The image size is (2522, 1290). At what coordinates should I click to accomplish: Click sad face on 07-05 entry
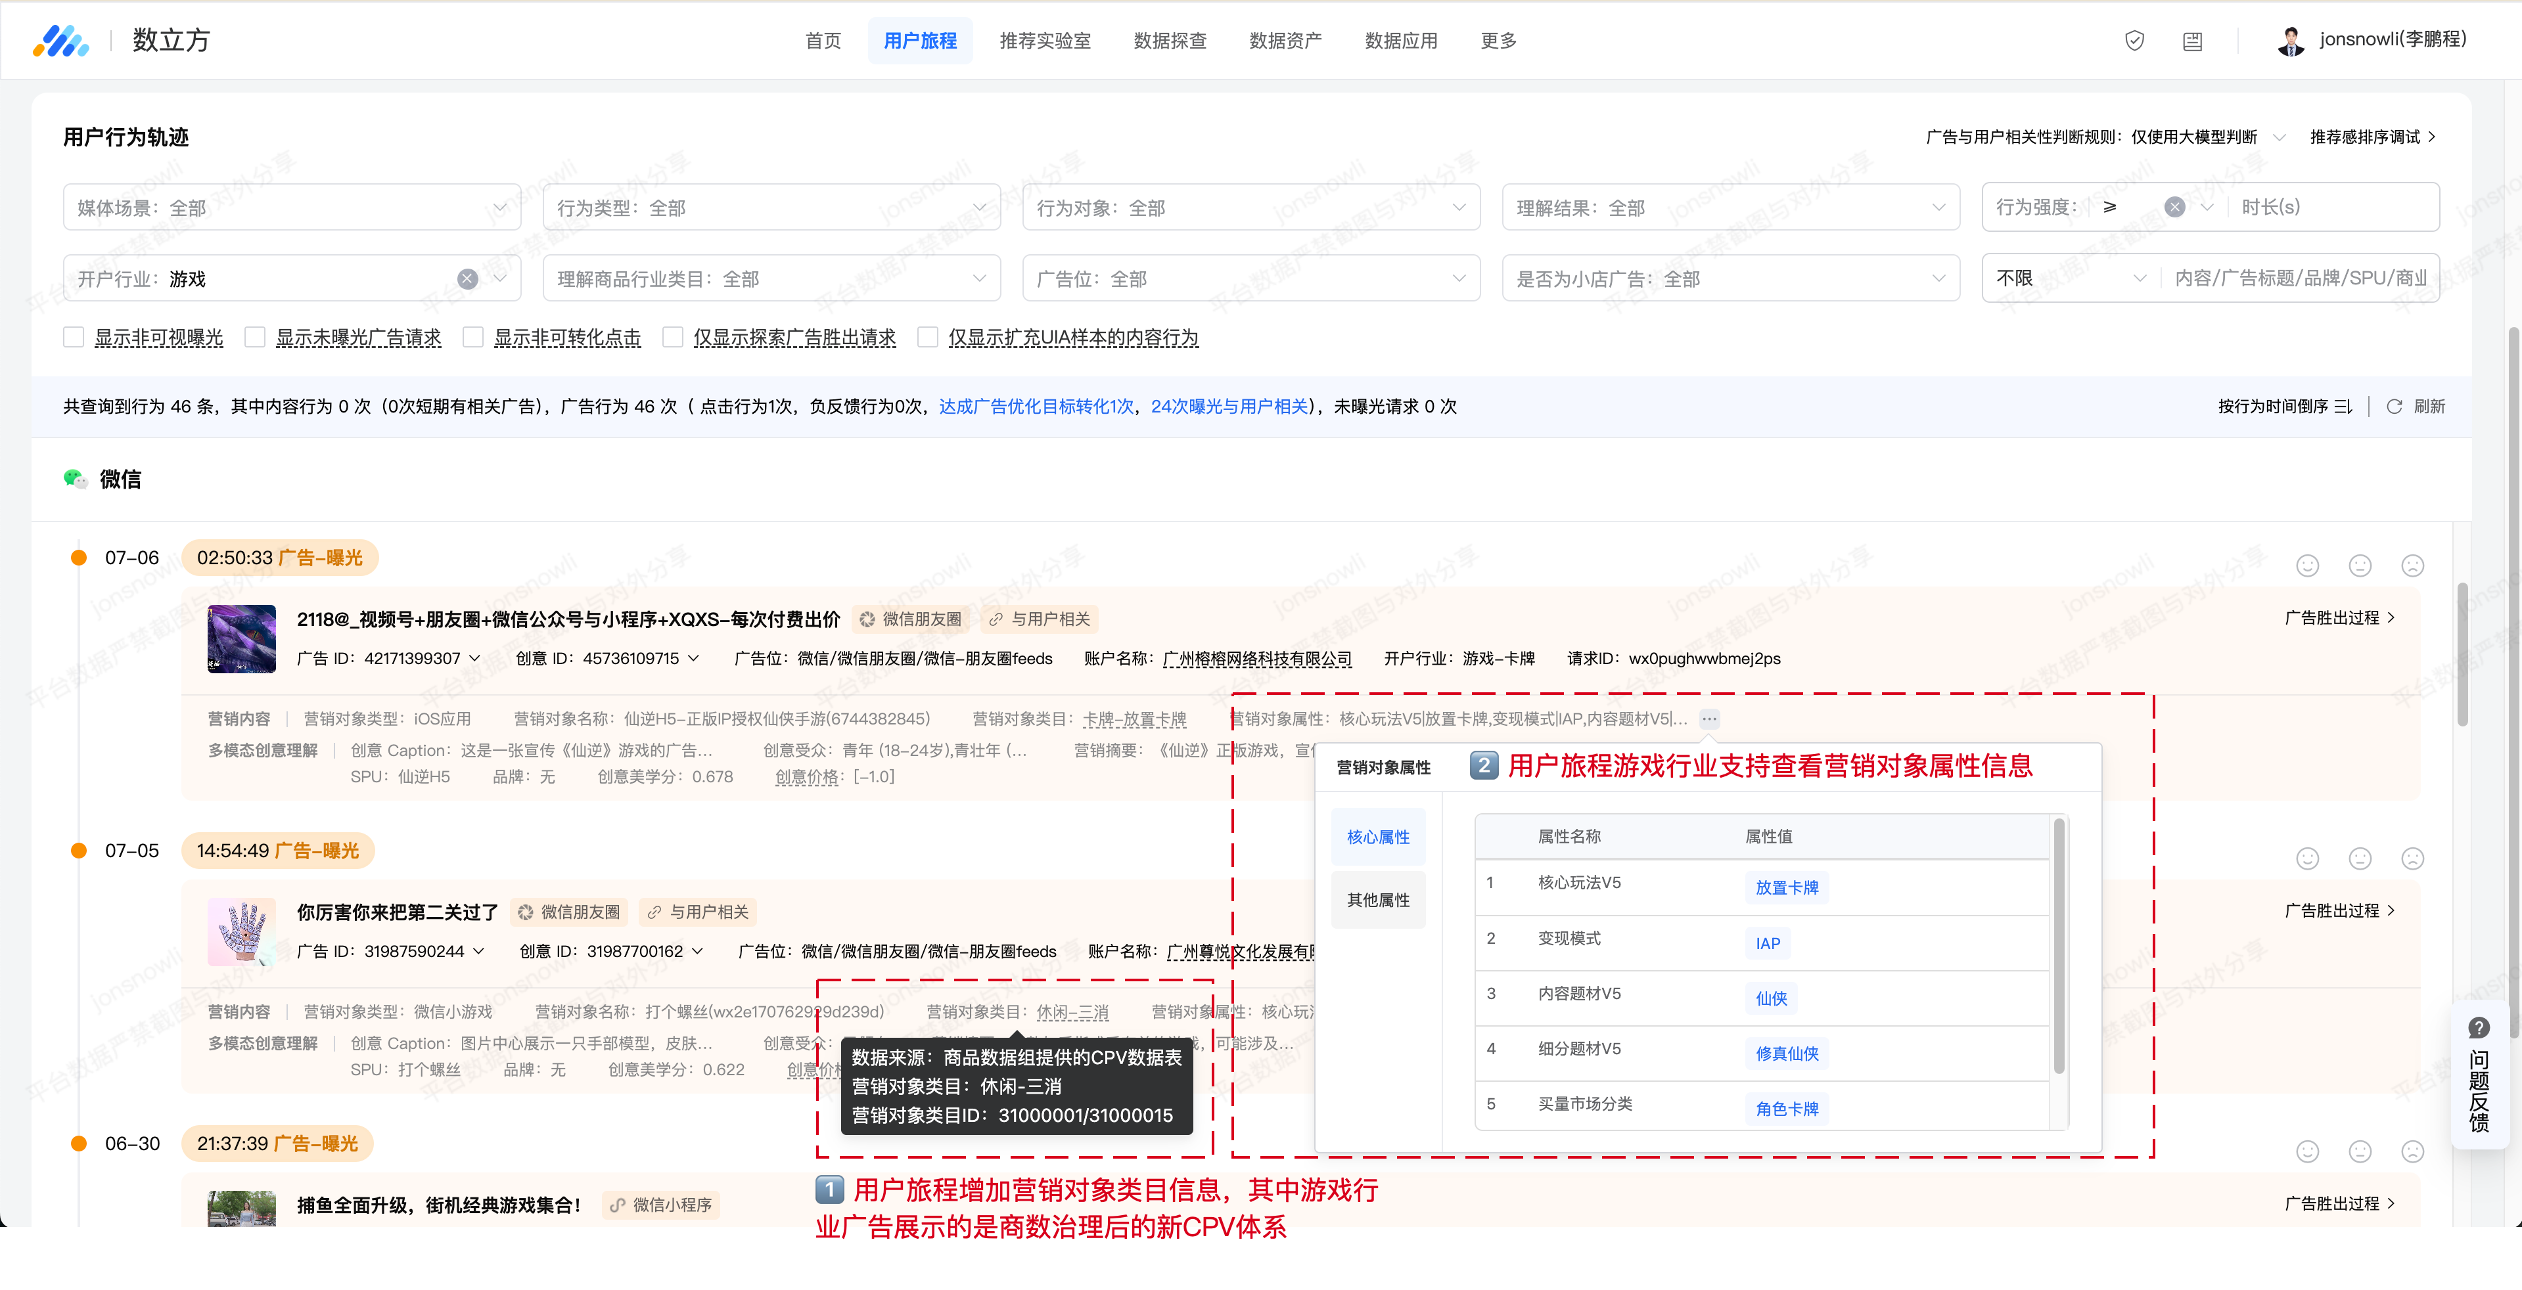pyautogui.click(x=2412, y=858)
